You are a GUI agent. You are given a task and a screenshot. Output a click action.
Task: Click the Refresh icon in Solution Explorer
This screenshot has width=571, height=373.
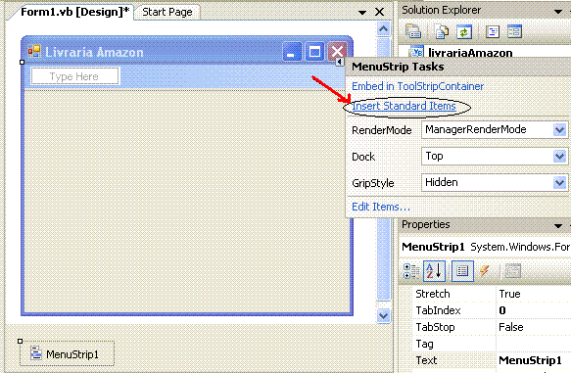(464, 32)
